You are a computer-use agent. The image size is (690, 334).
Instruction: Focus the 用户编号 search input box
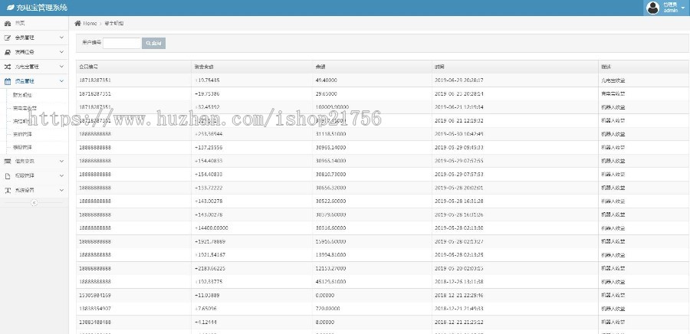pyautogui.click(x=122, y=43)
